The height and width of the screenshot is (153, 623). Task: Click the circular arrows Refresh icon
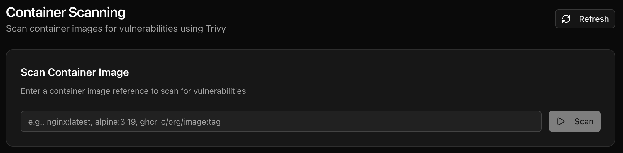point(566,19)
